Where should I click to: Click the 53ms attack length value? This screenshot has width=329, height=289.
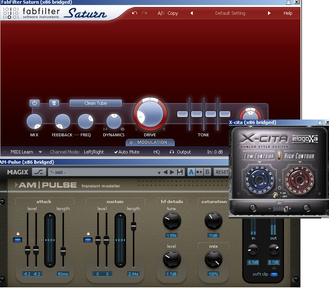click(x=63, y=274)
